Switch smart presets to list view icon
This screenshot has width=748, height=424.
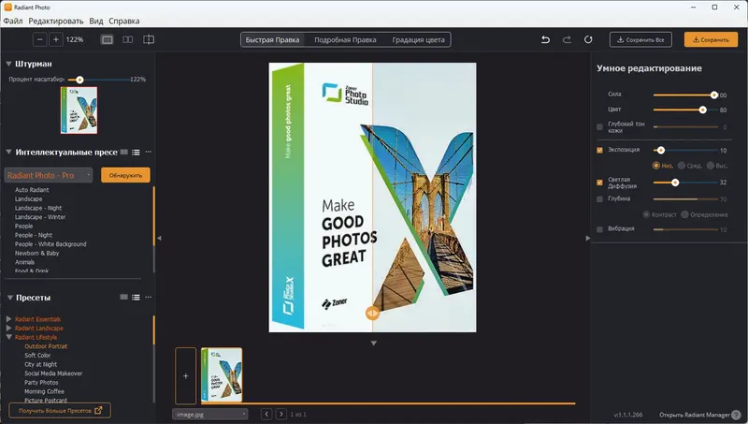click(x=136, y=153)
